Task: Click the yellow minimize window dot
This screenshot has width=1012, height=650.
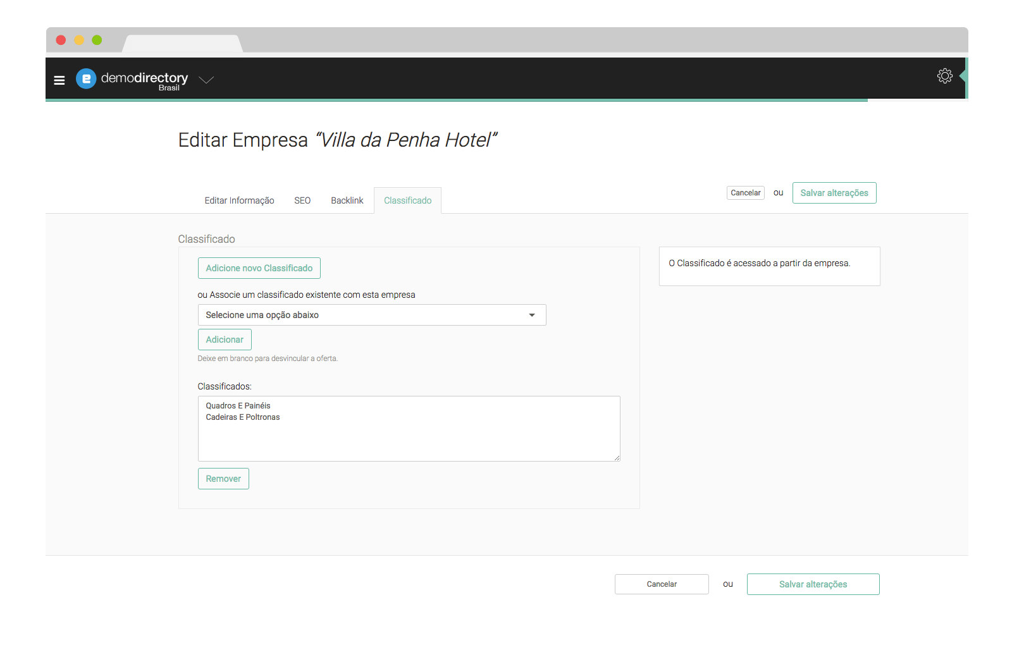Action: (x=79, y=40)
